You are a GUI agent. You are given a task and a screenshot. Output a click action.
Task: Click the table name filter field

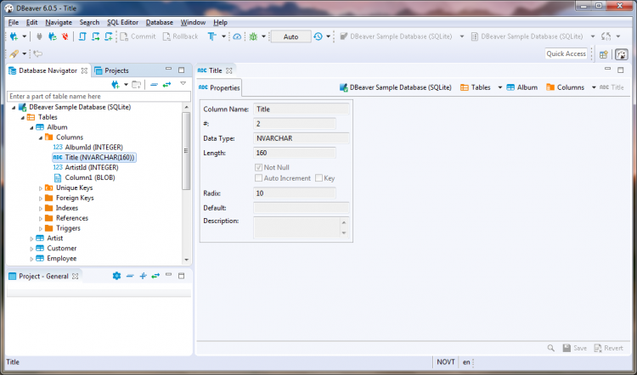click(x=99, y=96)
